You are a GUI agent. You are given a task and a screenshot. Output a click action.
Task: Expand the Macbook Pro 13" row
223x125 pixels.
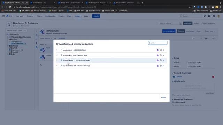[56, 60]
